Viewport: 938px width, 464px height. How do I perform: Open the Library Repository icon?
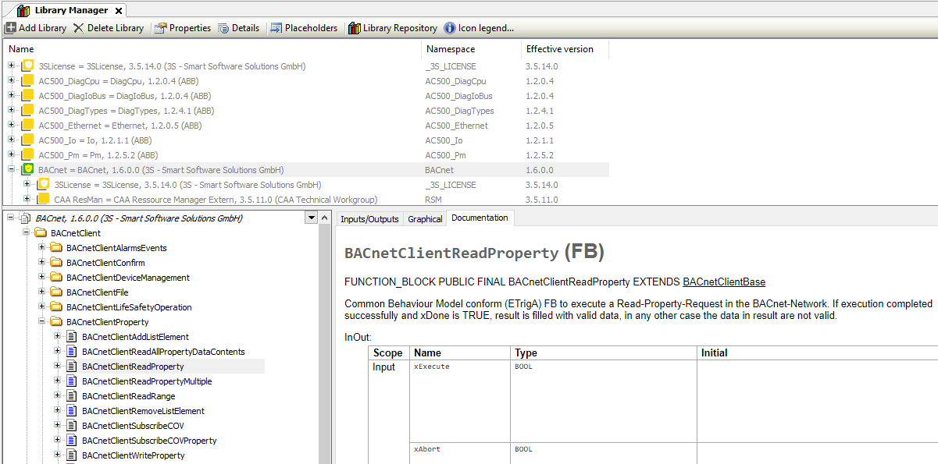pyautogui.click(x=356, y=27)
